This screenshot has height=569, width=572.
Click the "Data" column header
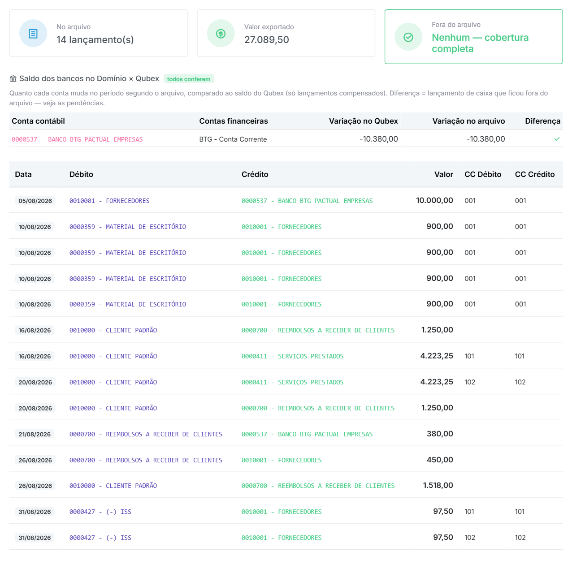click(x=23, y=174)
